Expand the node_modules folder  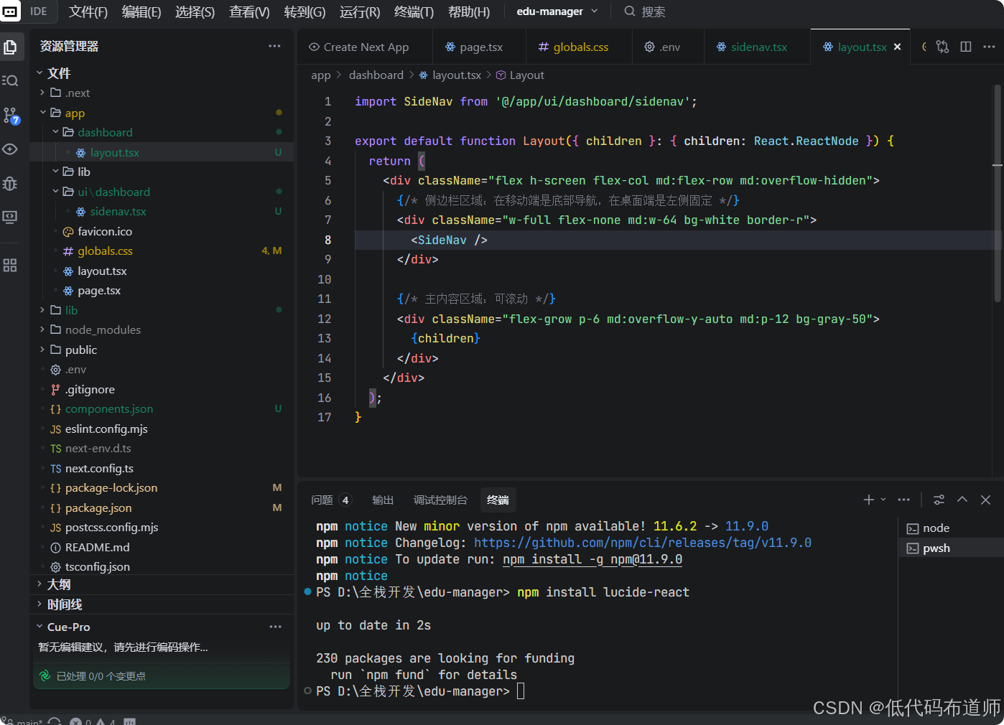coord(162,330)
